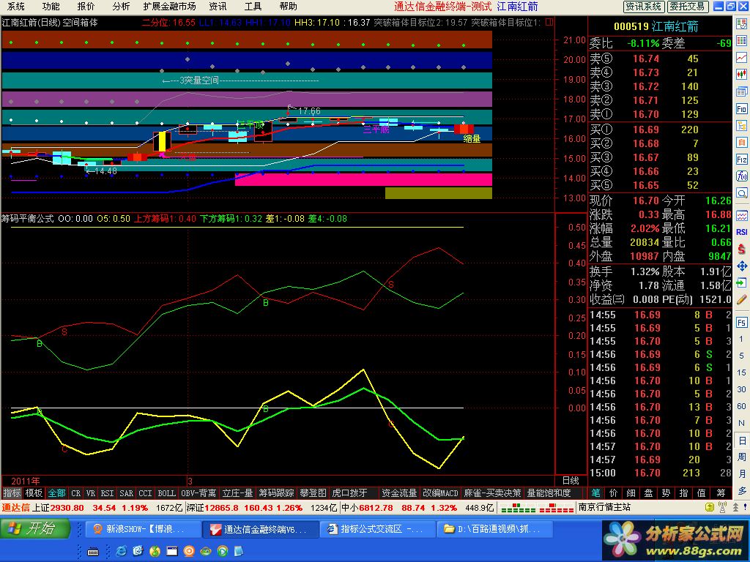This screenshot has height=562, width=750.
Task: Open the 报价 menu
Action: (86, 6)
